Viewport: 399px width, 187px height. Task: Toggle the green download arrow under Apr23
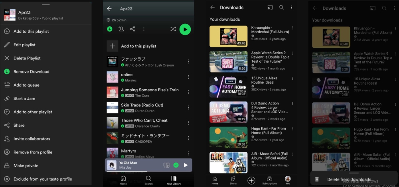coord(110,29)
